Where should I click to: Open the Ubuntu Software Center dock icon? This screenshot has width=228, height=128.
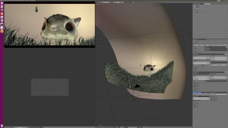pos(2,14)
